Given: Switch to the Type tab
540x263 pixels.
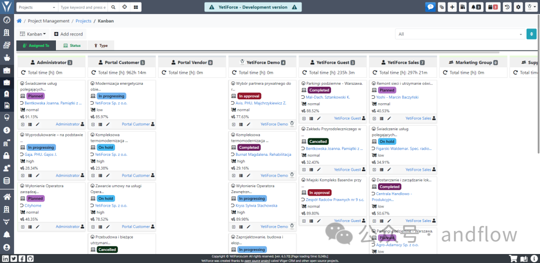Looking at the screenshot, I should pyautogui.click(x=100, y=45).
